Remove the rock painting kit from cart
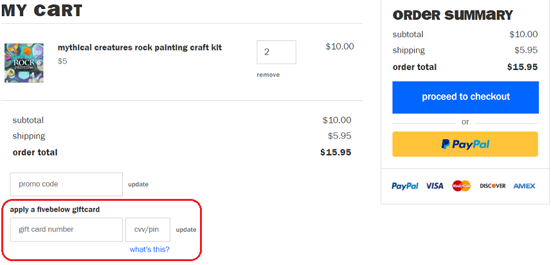 (x=268, y=75)
